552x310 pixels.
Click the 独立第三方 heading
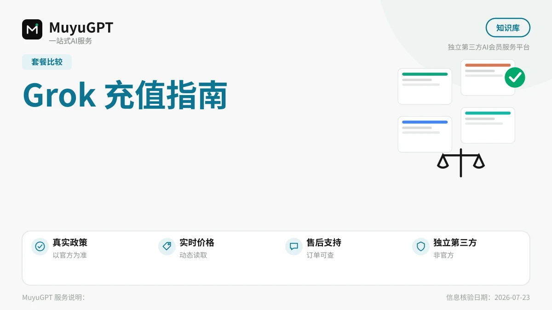point(455,242)
